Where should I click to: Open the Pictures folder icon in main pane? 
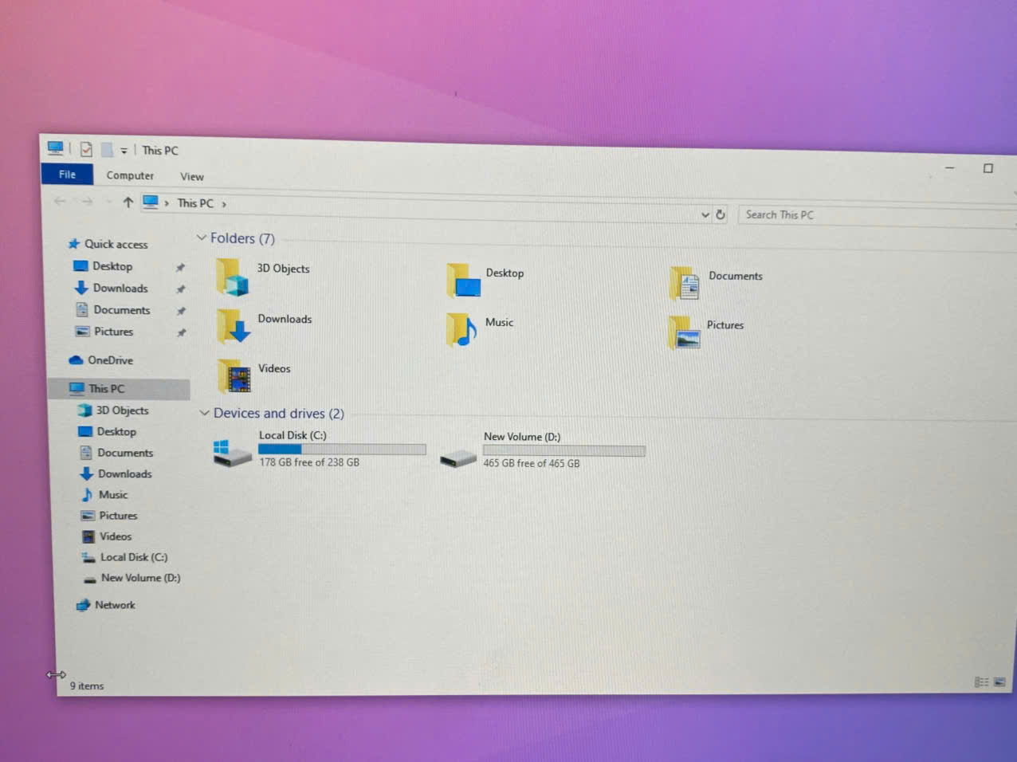point(684,333)
